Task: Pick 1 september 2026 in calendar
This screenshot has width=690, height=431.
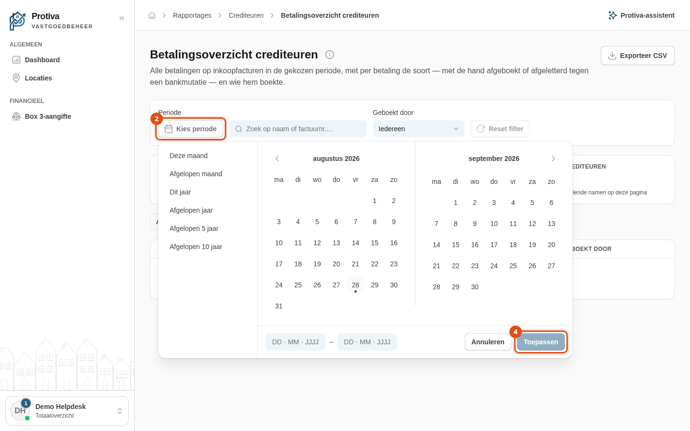Action: (x=456, y=203)
